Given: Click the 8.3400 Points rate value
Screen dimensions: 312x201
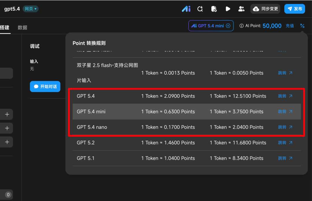Looking at the screenshot, I should [248, 158].
